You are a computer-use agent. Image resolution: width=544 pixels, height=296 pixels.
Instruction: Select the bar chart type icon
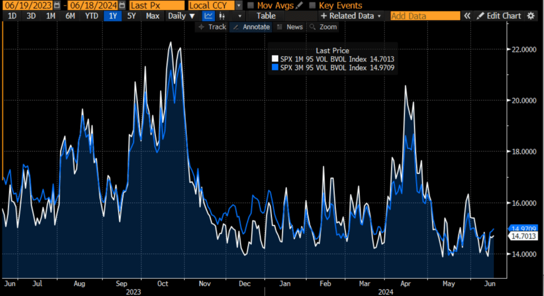(x=222, y=16)
